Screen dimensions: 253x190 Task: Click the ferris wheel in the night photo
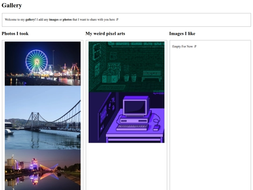pyautogui.click(x=37, y=61)
